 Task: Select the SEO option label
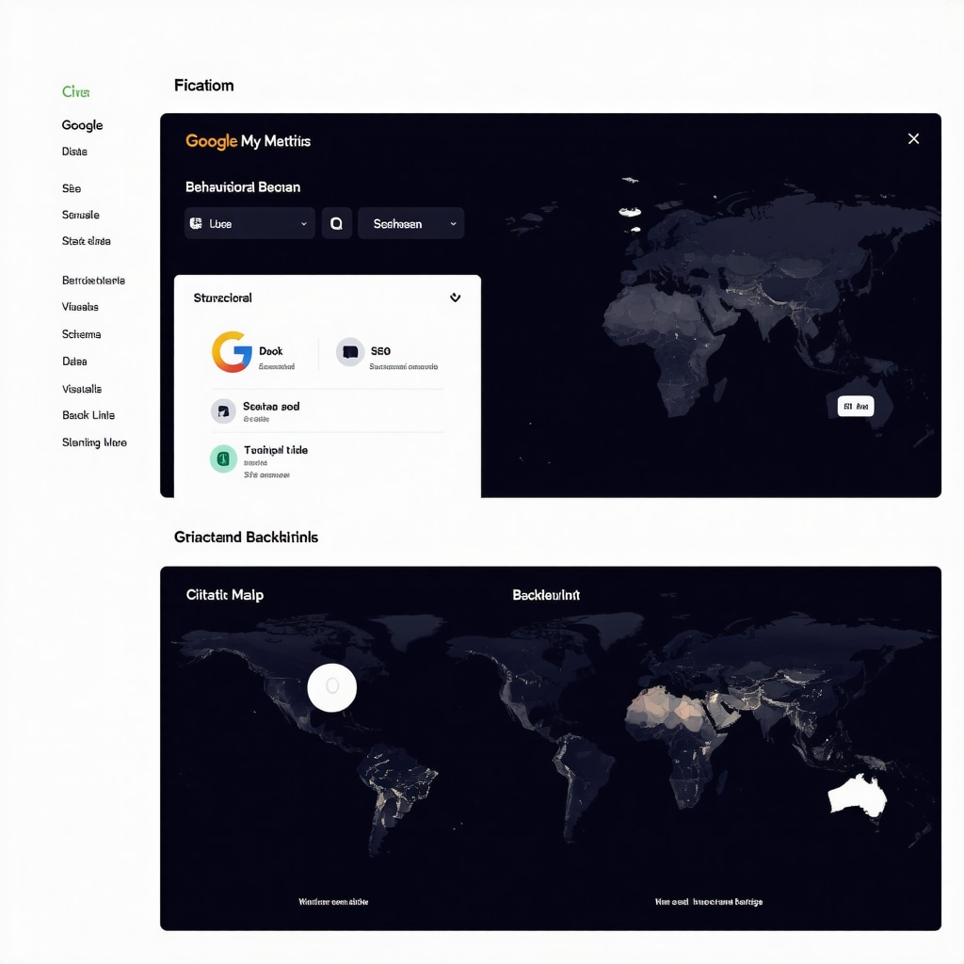click(x=380, y=351)
